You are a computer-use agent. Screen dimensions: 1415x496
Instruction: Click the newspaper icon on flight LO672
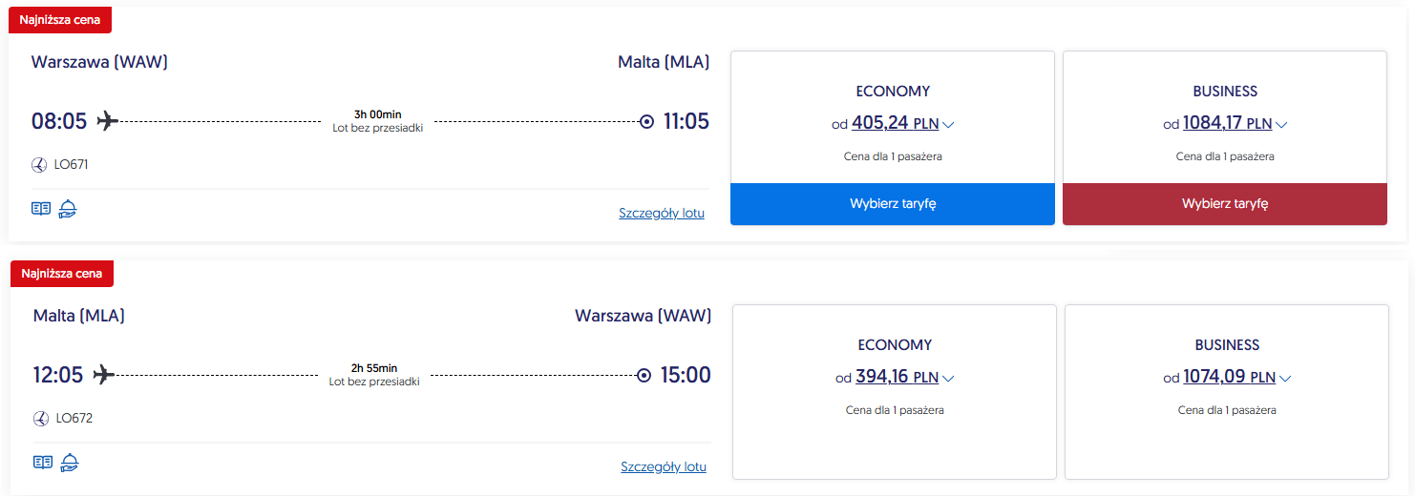click(x=43, y=463)
